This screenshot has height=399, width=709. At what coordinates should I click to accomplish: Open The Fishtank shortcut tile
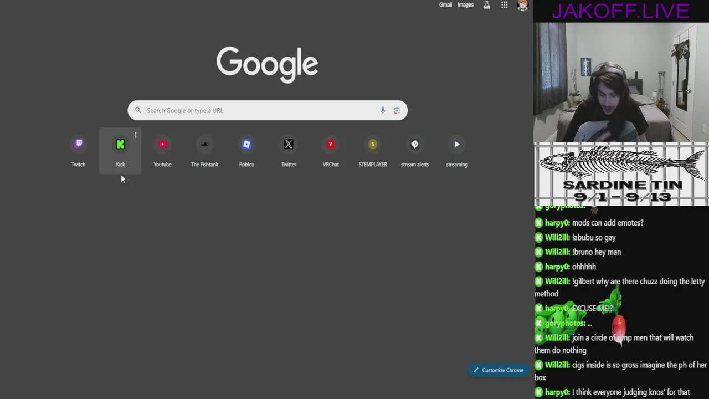tap(204, 151)
